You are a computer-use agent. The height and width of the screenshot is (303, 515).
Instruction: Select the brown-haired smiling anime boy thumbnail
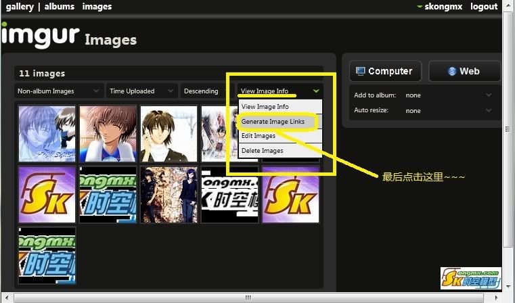pos(108,134)
